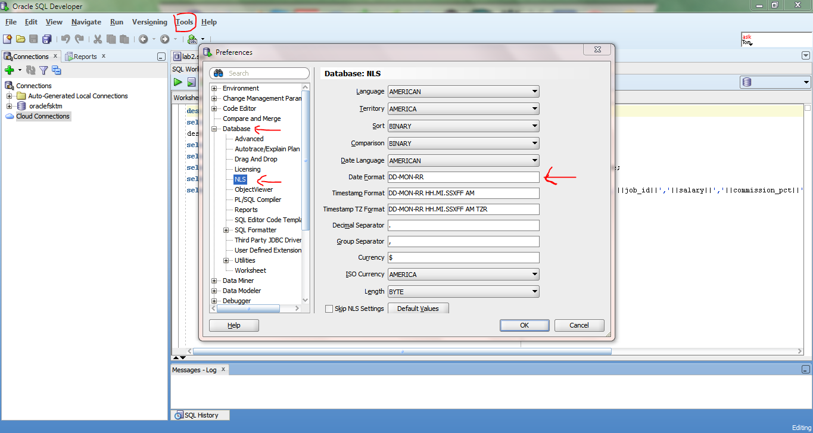Image resolution: width=813 pixels, height=433 pixels.
Task: Apply a filter using the funnel icon
Action: tap(43, 70)
